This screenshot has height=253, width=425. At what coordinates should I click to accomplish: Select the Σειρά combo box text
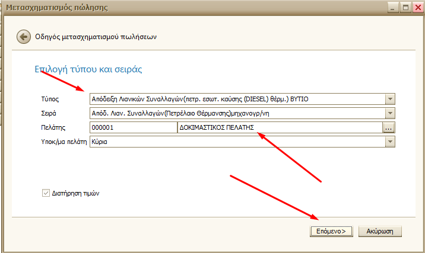pos(236,113)
